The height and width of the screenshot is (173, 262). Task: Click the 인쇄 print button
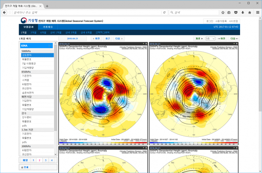tap(25, 167)
